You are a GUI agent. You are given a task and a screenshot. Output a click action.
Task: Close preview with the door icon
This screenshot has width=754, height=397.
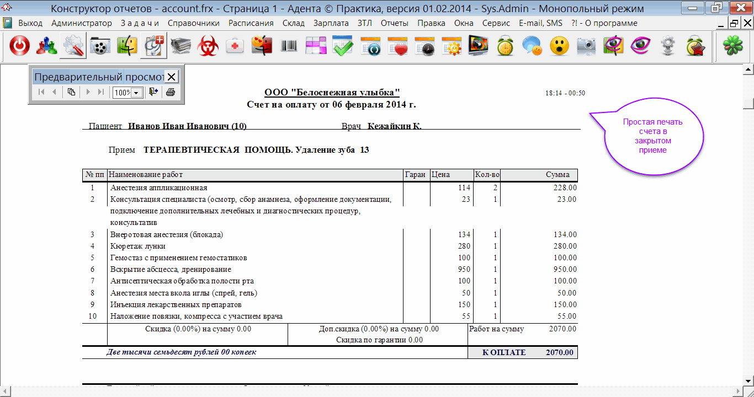[x=153, y=92]
